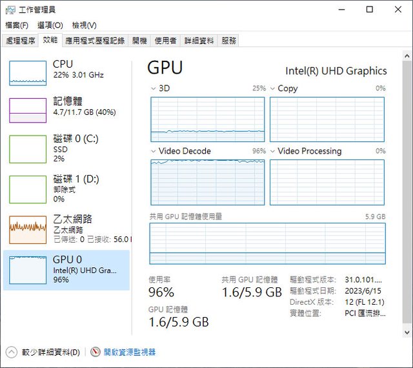Click the resource monitor icon
Viewport: 413px width, 368px height.
[96, 353]
